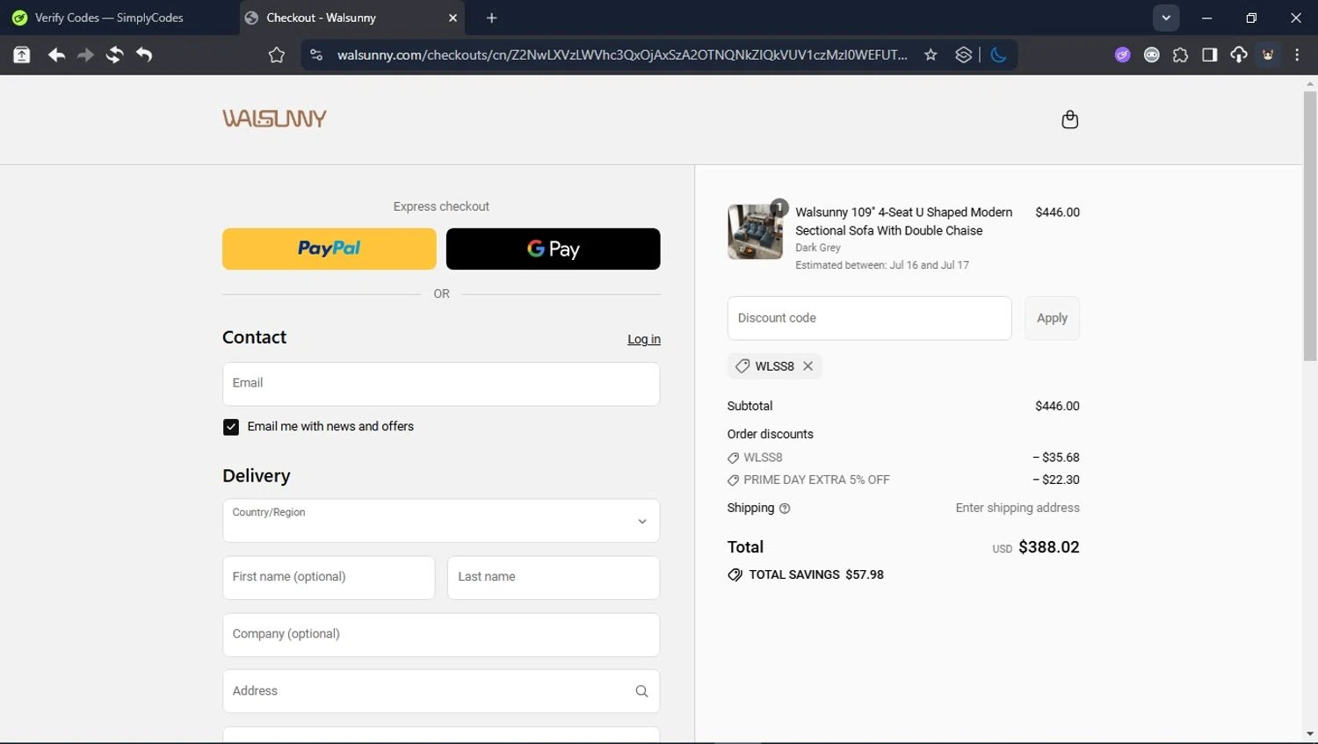
Task: Click the layered stack icon in the address bar
Action: (963, 54)
